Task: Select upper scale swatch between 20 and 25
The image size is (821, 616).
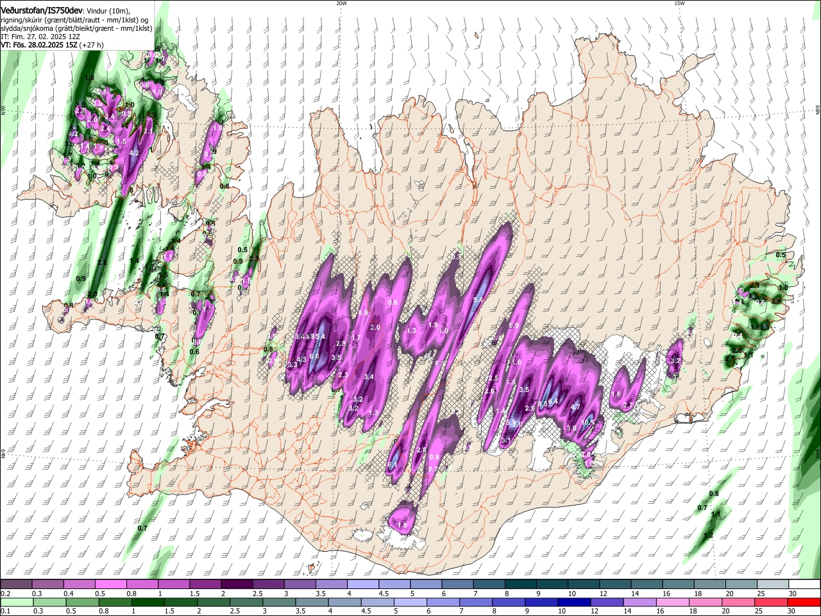Action: point(741,584)
